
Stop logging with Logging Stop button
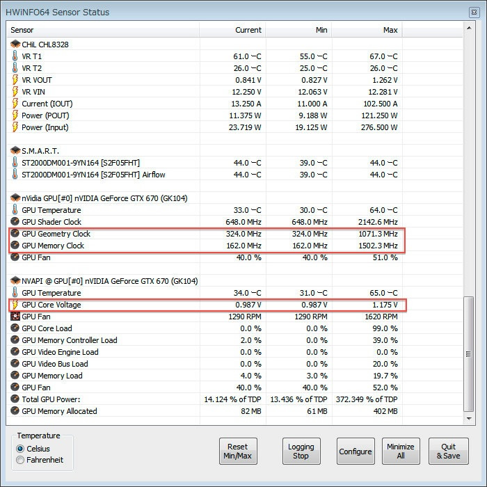(301, 451)
